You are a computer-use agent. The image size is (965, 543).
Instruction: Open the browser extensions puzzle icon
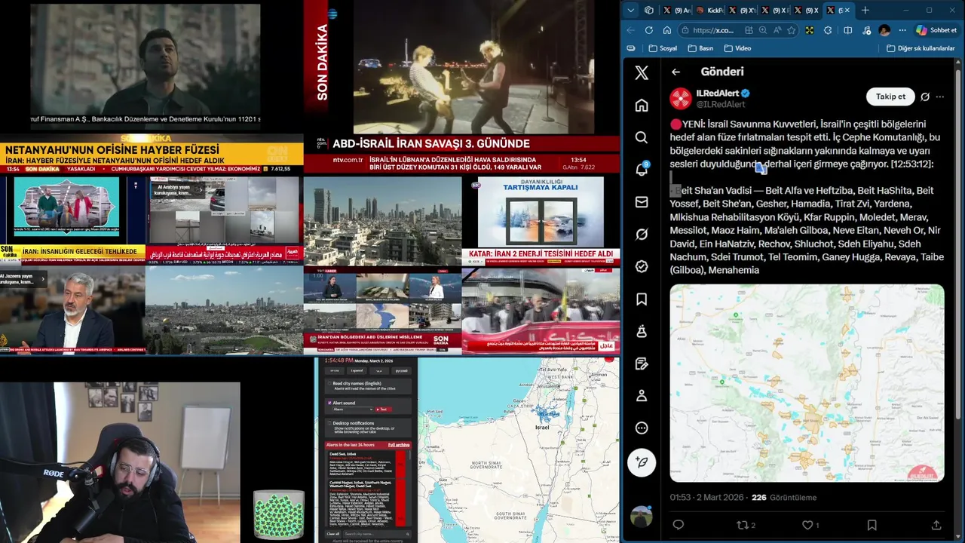(828, 30)
